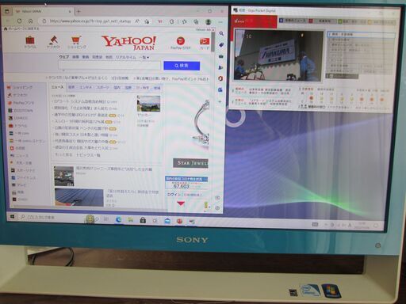Screen dimensions: 406x304
Task: Switch to the エンタメ news tab
Action: point(86,87)
